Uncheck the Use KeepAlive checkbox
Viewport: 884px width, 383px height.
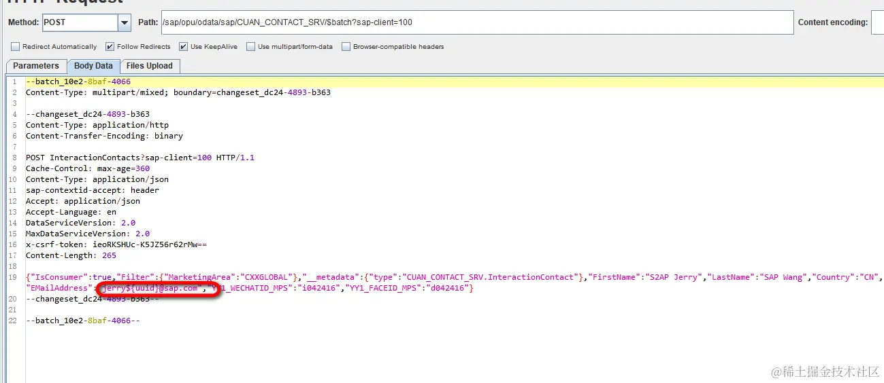(x=183, y=47)
